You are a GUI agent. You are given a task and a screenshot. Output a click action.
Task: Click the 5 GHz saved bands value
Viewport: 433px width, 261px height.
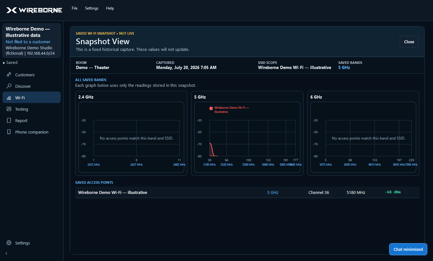point(344,67)
